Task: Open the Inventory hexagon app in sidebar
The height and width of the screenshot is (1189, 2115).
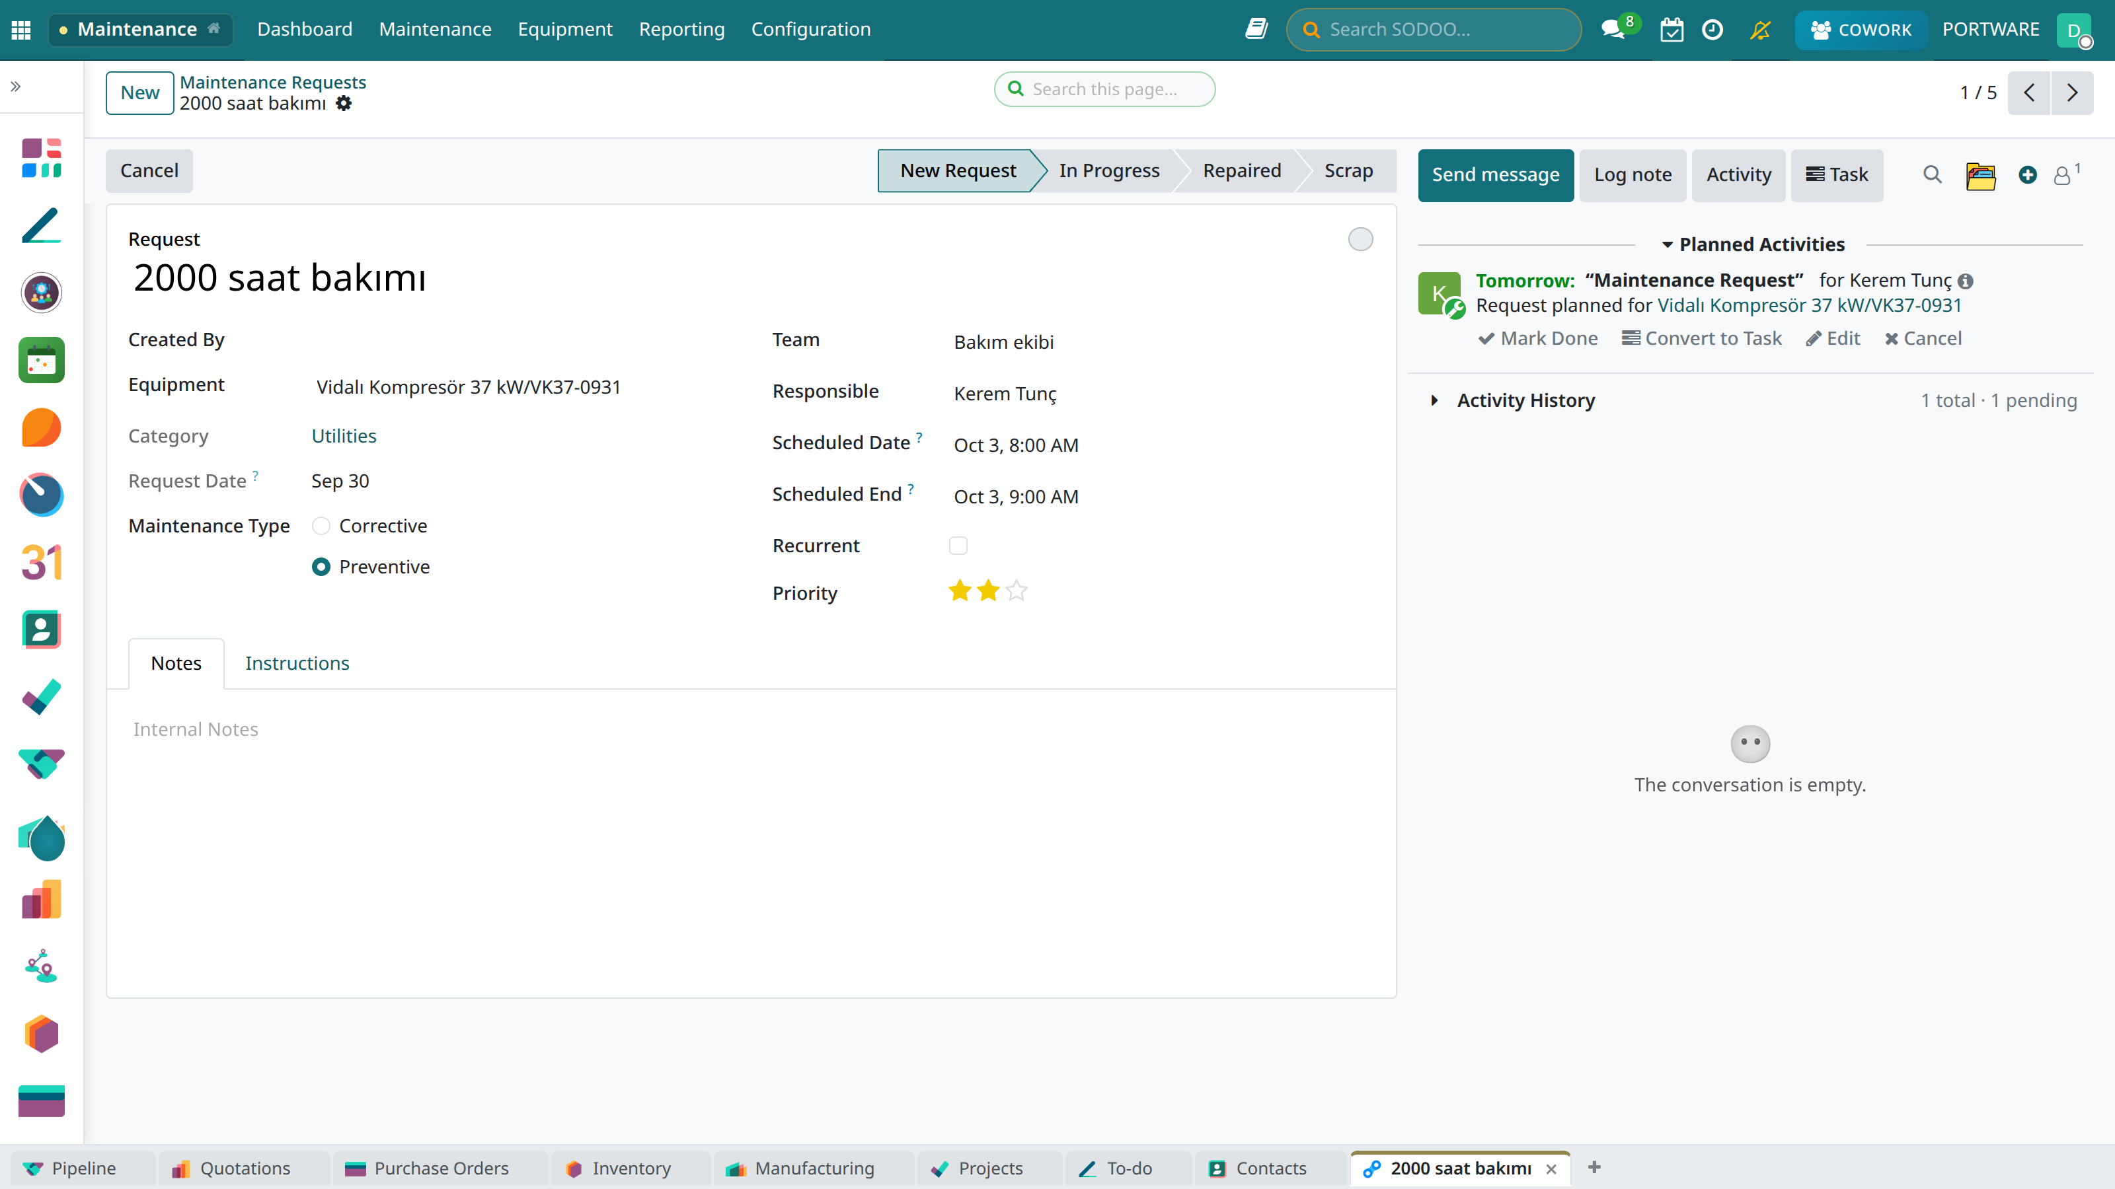Action: click(42, 1034)
